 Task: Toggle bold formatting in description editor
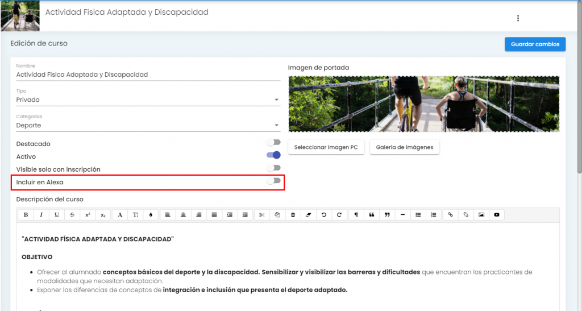[x=26, y=215]
